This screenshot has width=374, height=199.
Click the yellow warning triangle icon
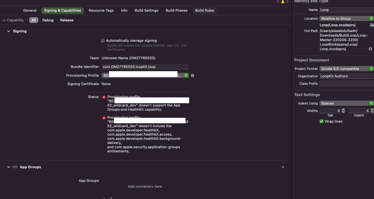(283, 2)
